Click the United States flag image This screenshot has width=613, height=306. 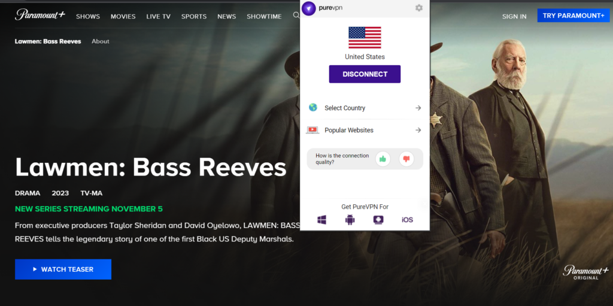(x=365, y=38)
